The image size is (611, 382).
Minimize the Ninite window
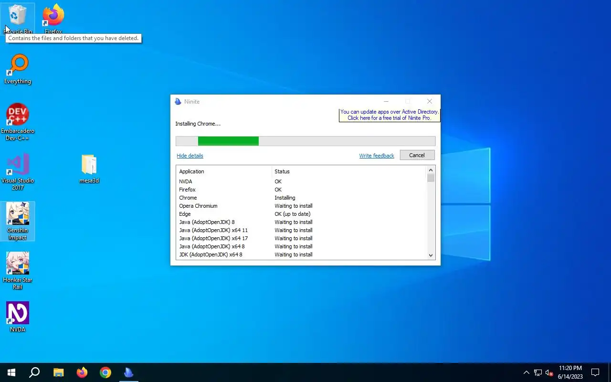(386, 101)
